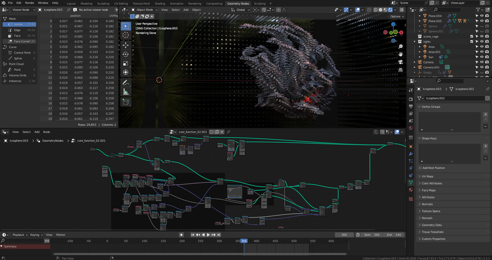Open the Material properties tab
This screenshot has height=260, width=492.
pos(411,190)
